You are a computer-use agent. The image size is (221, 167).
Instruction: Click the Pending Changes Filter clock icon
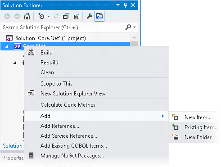point(41,16)
